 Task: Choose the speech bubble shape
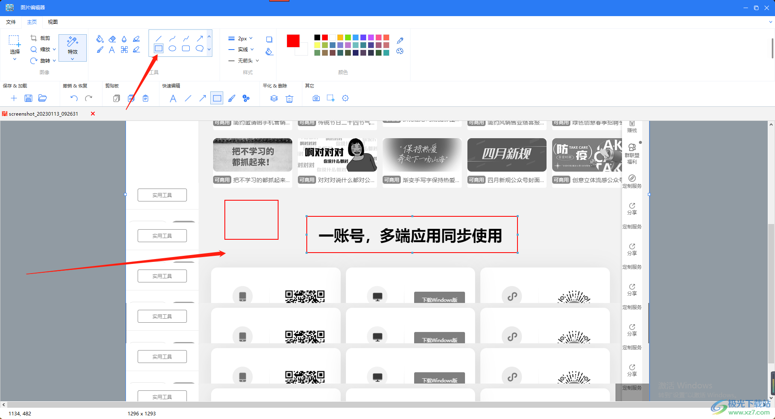coord(199,48)
